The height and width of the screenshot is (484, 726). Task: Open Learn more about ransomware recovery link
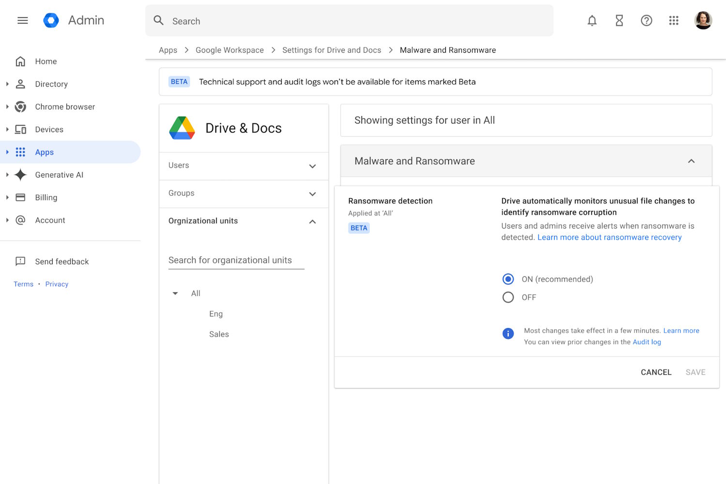point(609,237)
